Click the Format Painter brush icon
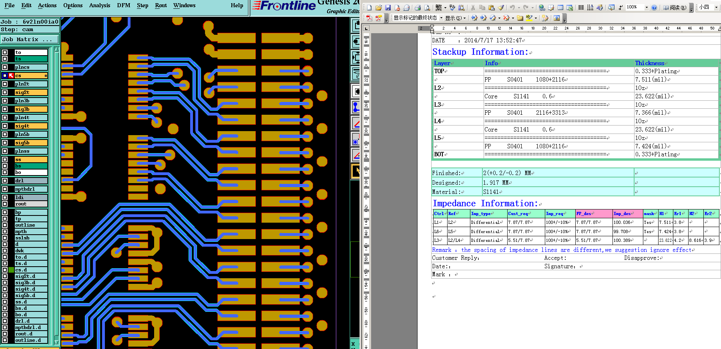 [x=501, y=8]
